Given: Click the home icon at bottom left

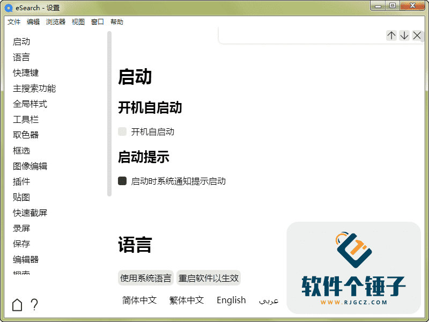Looking at the screenshot, I should click(17, 304).
